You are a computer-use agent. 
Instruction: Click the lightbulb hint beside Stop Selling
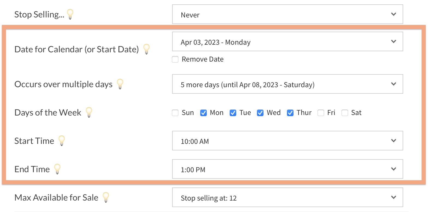[x=70, y=14]
